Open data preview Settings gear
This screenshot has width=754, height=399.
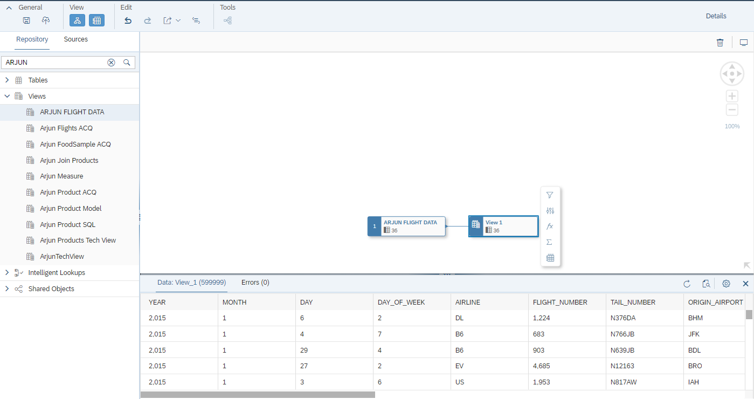coord(726,283)
